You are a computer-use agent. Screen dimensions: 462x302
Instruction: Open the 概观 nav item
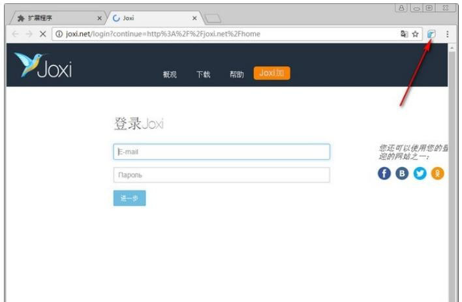point(170,74)
